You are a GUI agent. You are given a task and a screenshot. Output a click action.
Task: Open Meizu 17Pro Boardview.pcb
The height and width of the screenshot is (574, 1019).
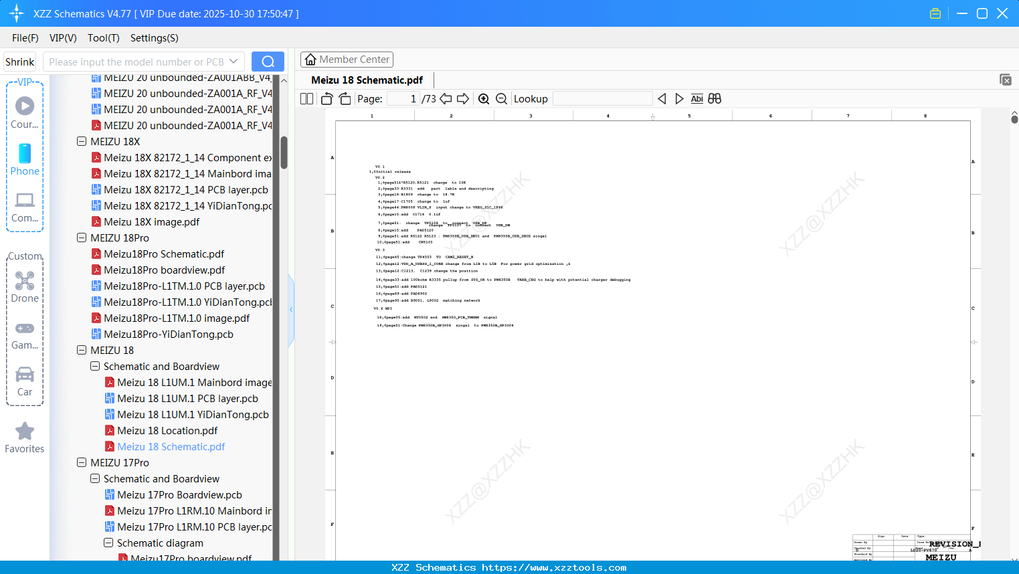(x=173, y=495)
